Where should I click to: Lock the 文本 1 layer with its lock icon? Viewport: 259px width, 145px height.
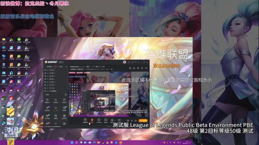(48, 85)
